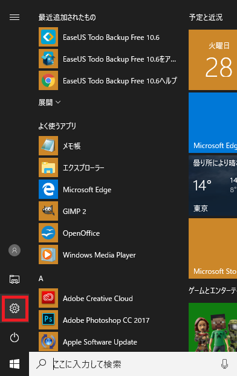
Task: Select the エクスプローラー label text
Action: click(83, 167)
